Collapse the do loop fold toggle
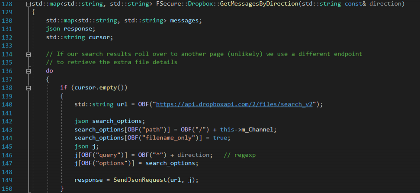 29,71
